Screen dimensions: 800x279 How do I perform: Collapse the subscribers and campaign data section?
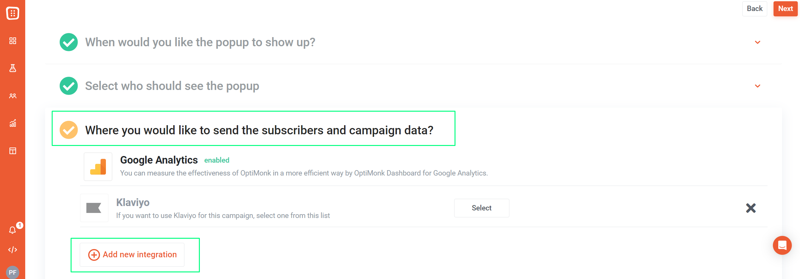259,130
